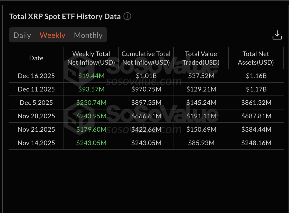
Task: Switch to the Daily tab
Action: pos(22,35)
